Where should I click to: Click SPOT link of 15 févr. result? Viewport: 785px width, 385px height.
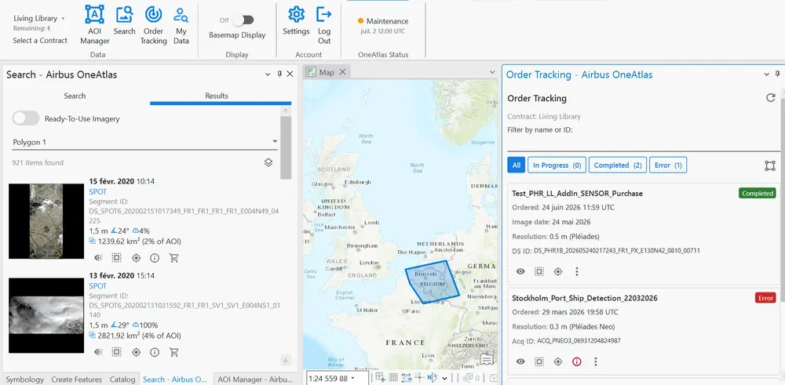pyautogui.click(x=97, y=191)
